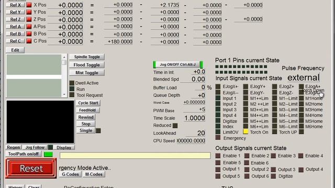Screen dimensions: 335x188
Task: Click the Digitize input LED
Action: [218, 121]
